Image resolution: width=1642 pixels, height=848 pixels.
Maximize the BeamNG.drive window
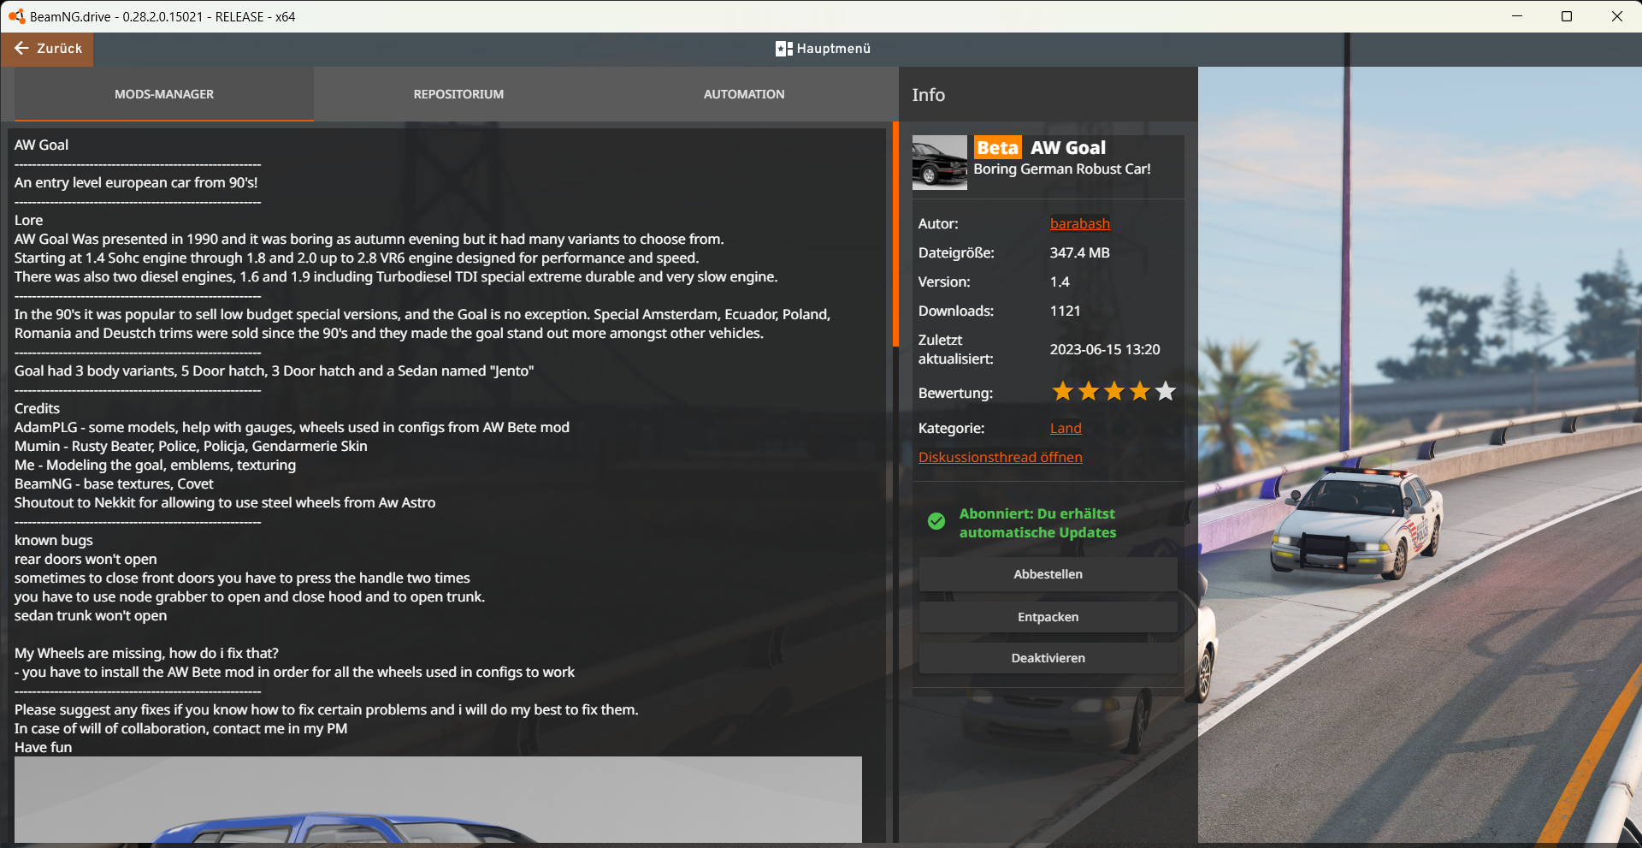click(1567, 16)
